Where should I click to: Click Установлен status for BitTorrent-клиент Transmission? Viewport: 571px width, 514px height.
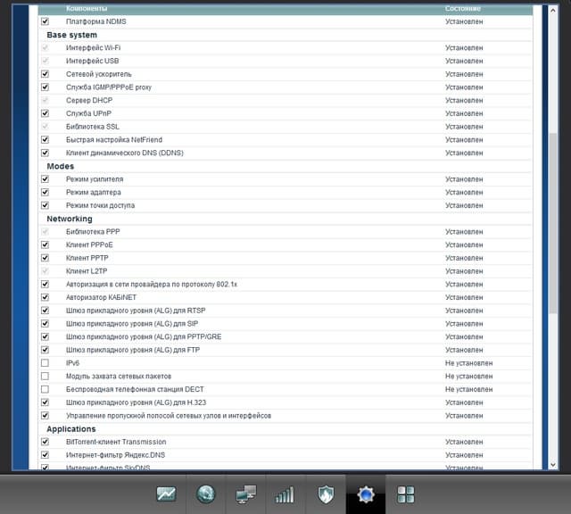(x=464, y=442)
